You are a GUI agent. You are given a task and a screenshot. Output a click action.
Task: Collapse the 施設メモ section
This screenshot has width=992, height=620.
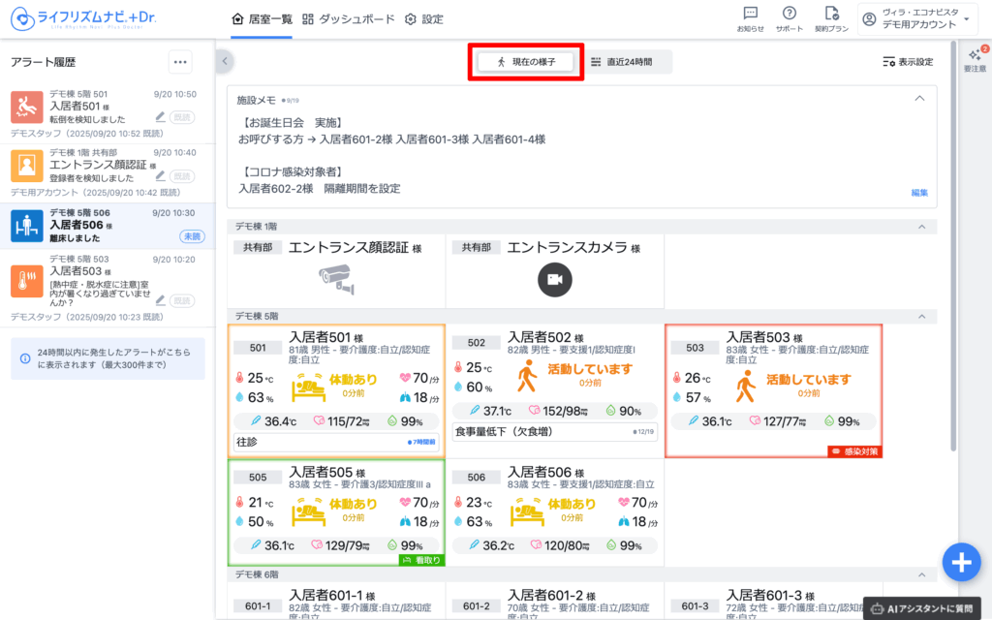coord(919,98)
